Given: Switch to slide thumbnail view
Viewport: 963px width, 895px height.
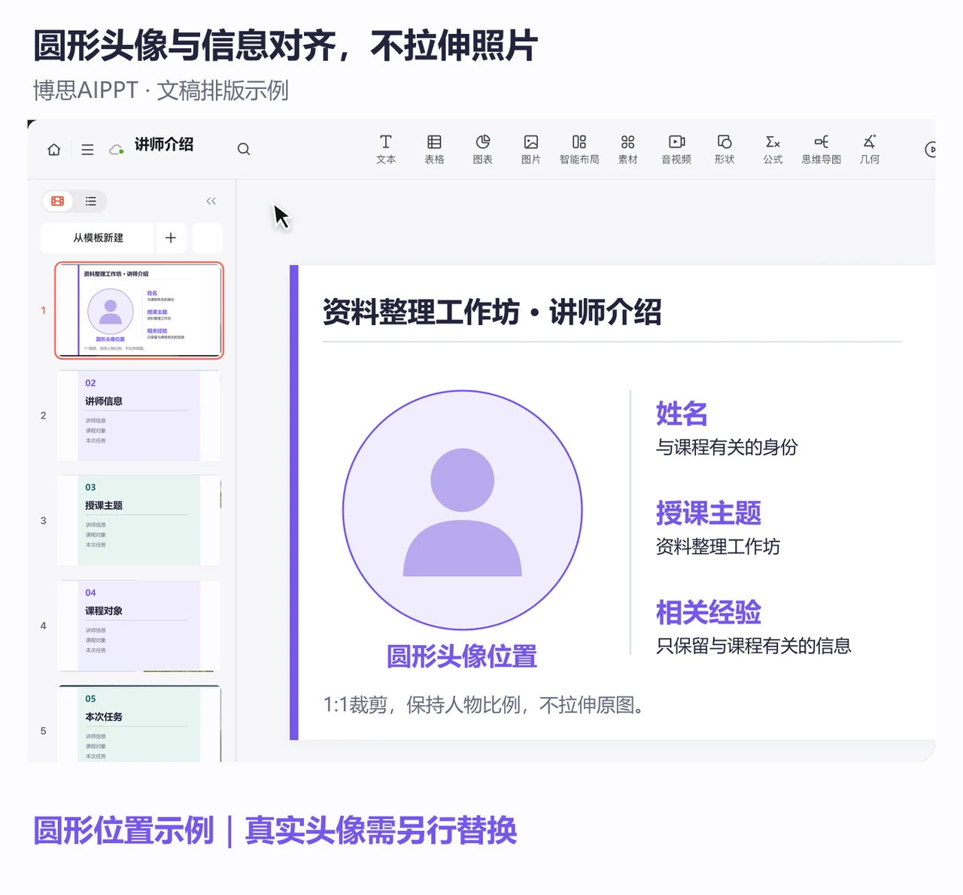Looking at the screenshot, I should (58, 201).
